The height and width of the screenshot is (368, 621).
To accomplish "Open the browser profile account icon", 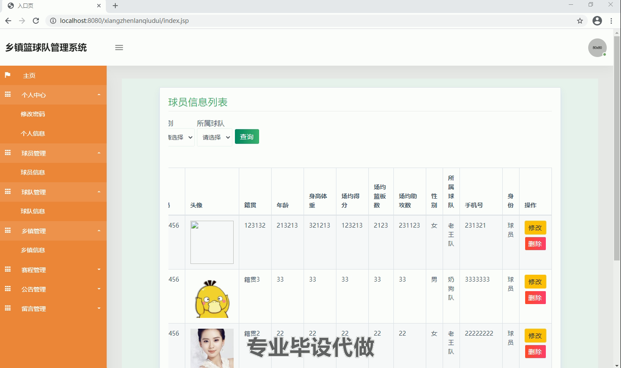I will pos(597,21).
